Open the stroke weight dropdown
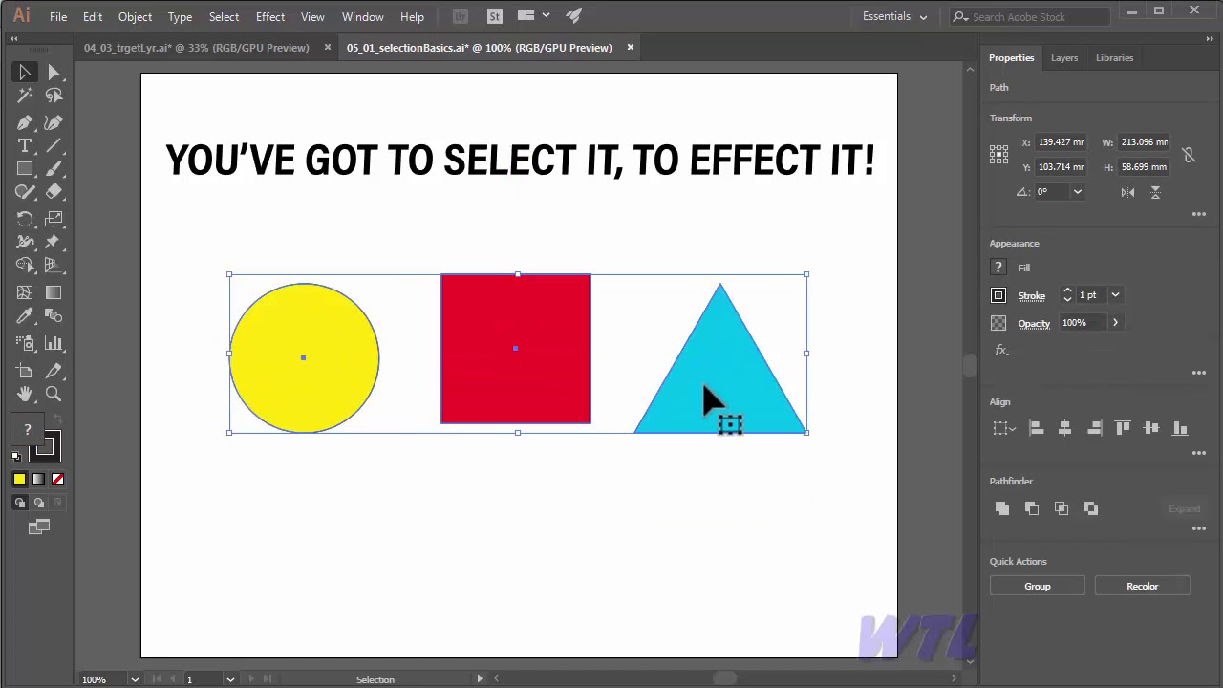Viewport: 1223px width, 688px height. point(1115,295)
